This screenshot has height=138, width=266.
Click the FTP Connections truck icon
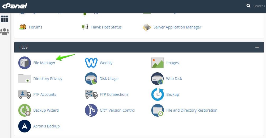(x=91, y=94)
